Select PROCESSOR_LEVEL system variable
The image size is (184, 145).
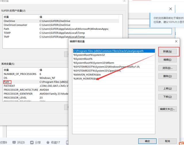tap(36, 98)
